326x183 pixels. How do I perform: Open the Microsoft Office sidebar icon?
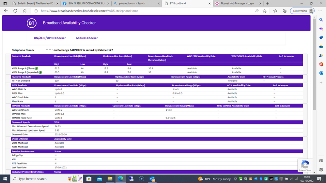click(321, 64)
